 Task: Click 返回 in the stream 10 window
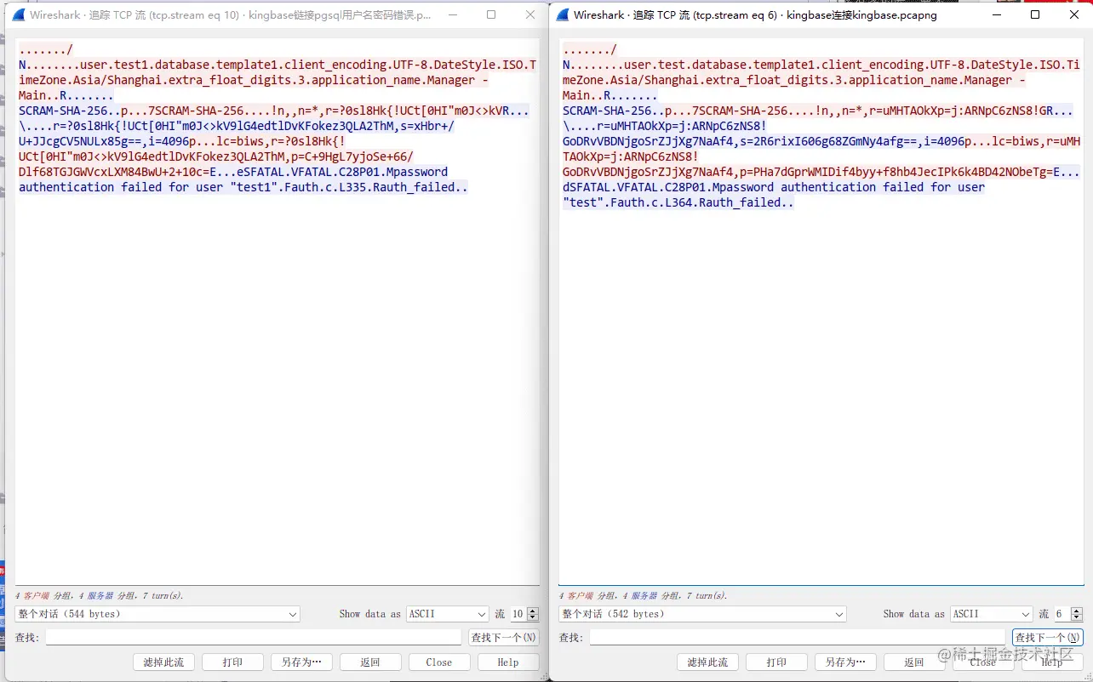click(x=371, y=662)
